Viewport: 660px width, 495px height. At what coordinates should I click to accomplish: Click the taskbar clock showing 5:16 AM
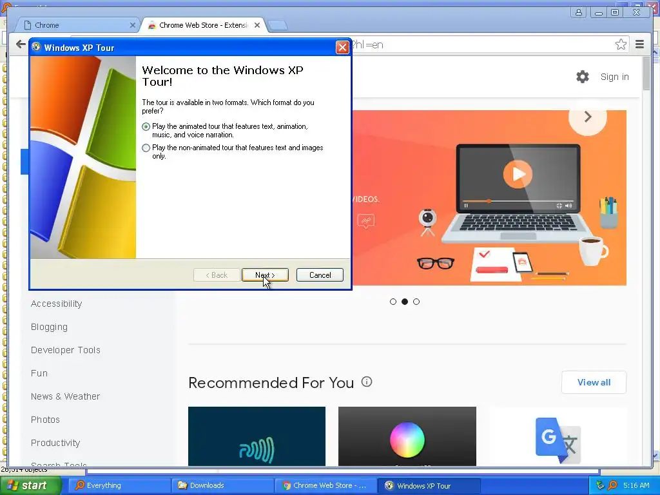tap(636, 485)
